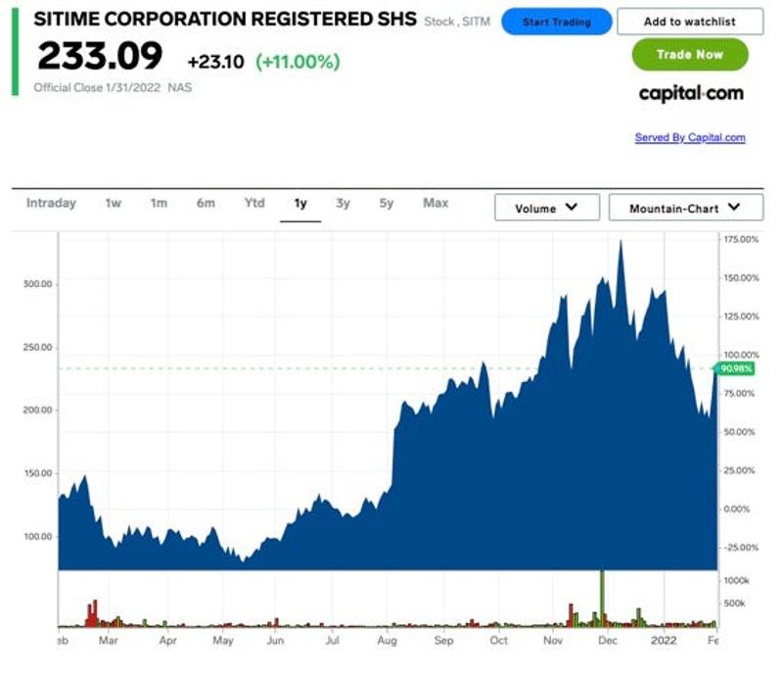The height and width of the screenshot is (678, 783).
Task: Click the 0.00% percent axis label
Action: click(x=738, y=509)
